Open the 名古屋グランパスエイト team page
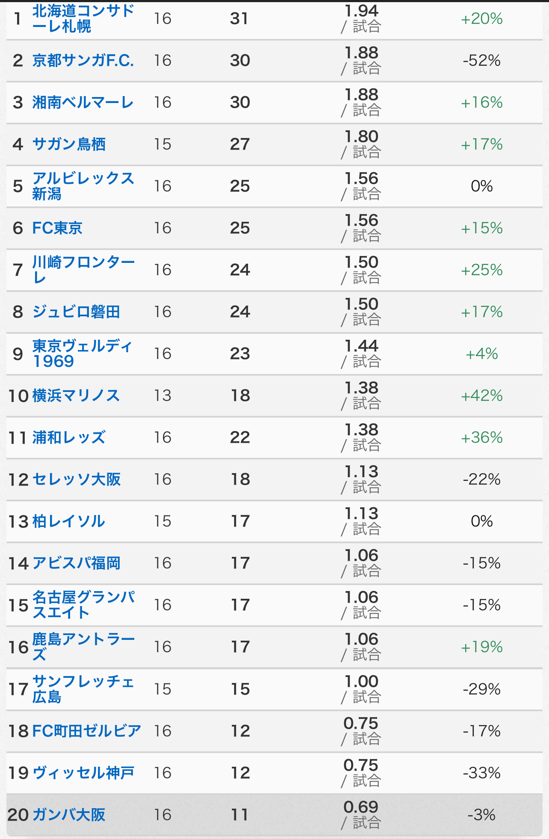The image size is (549, 839). click(x=84, y=605)
